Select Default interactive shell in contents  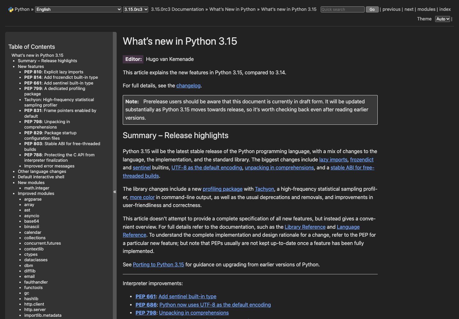tap(41, 177)
